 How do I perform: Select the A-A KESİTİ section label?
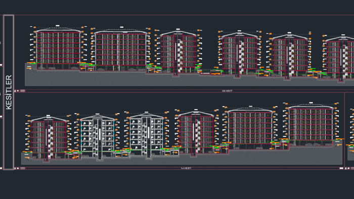tap(186, 168)
